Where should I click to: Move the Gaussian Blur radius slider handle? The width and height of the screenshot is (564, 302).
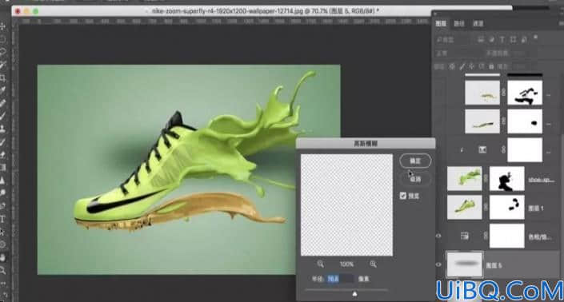point(354,294)
